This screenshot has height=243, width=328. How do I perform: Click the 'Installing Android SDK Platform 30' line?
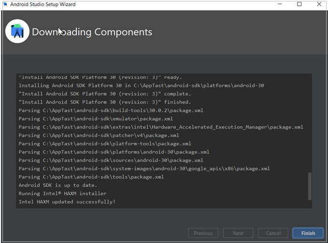(x=141, y=85)
